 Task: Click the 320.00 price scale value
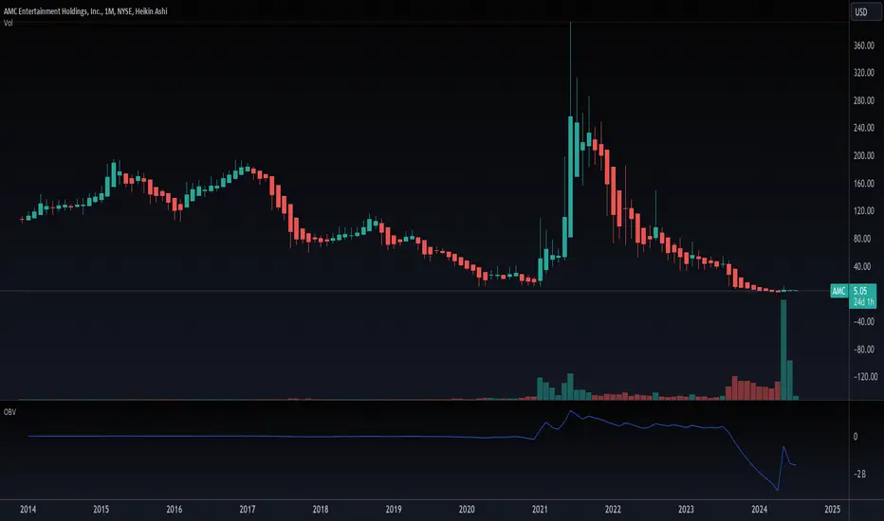[x=864, y=73]
